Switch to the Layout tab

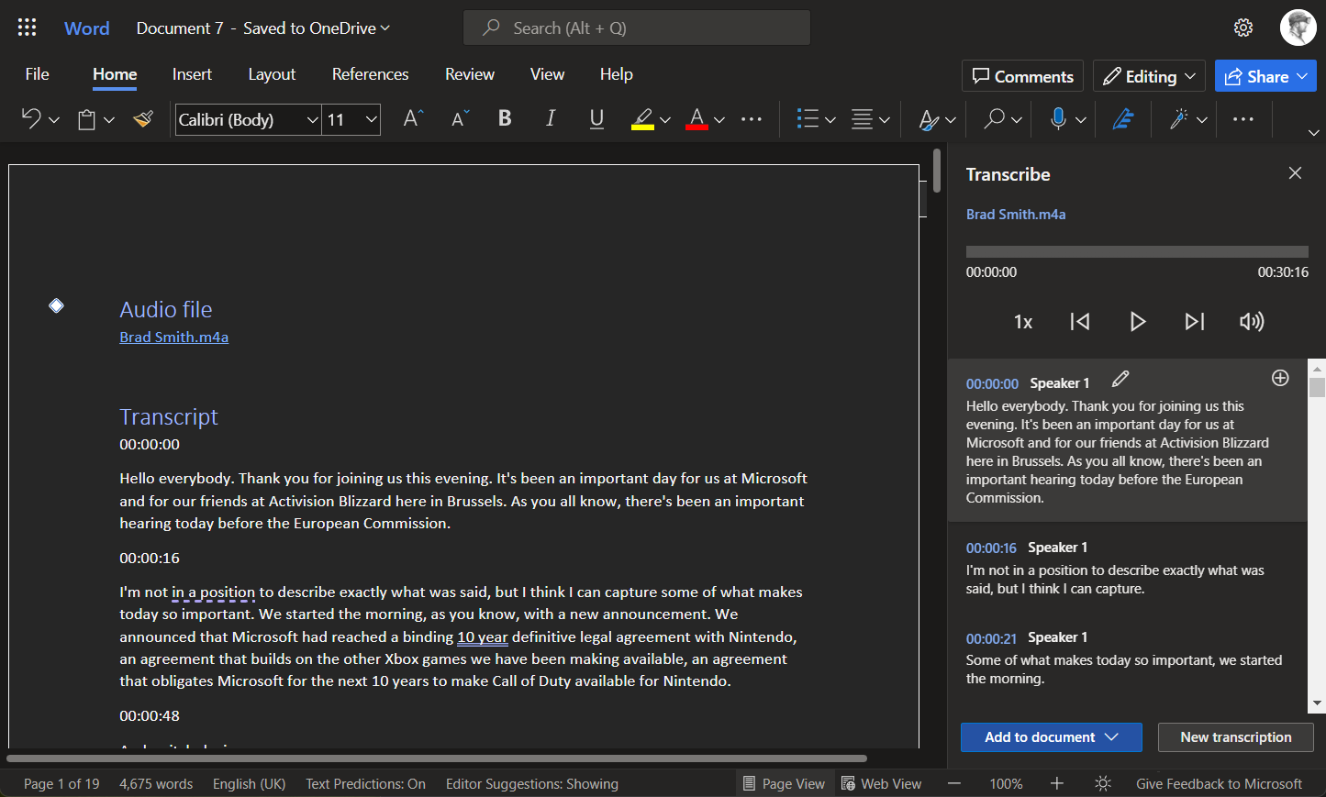(x=272, y=74)
